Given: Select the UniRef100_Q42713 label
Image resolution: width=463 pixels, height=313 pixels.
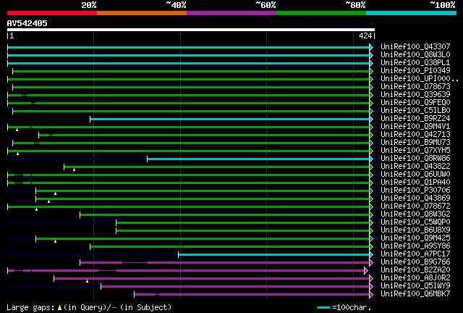Looking at the screenshot, I should tap(415, 134).
